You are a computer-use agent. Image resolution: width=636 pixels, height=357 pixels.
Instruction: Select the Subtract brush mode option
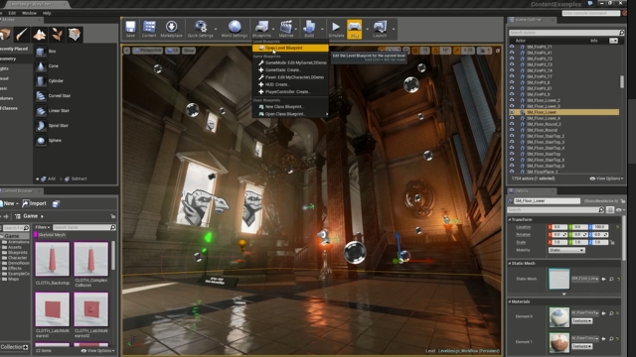[76, 178]
